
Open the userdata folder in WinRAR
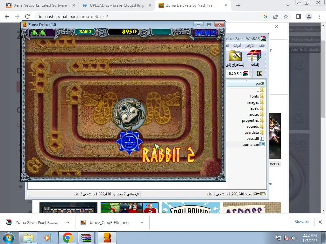point(254,132)
